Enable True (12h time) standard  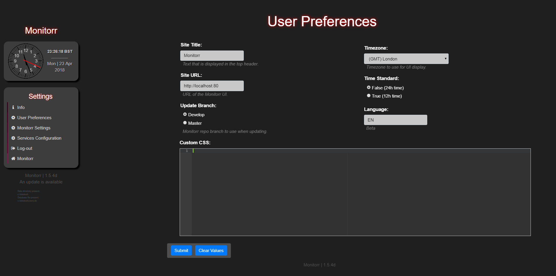tap(368, 95)
